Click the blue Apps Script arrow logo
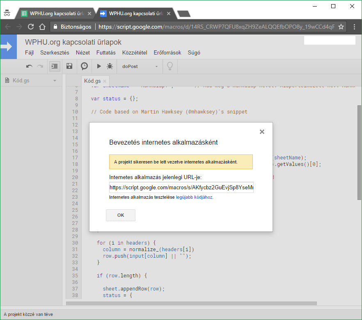 pyautogui.click(x=7, y=47)
